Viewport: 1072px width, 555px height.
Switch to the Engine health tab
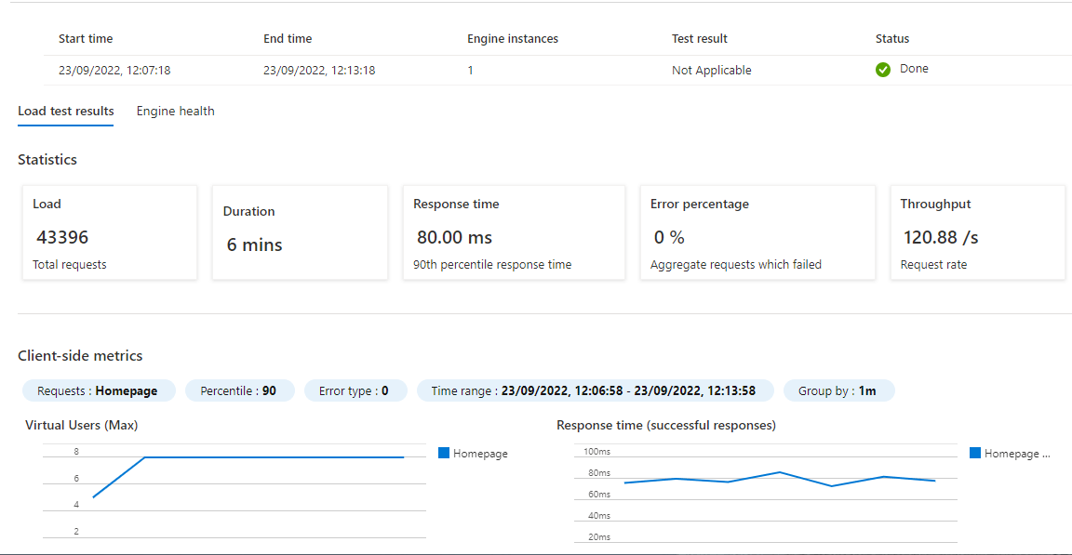(x=175, y=111)
